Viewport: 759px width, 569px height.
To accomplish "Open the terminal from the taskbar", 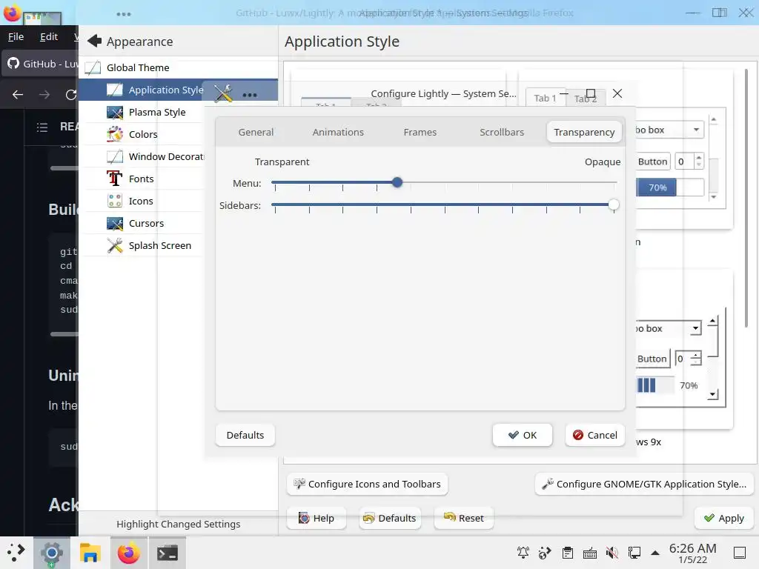I will tap(167, 553).
